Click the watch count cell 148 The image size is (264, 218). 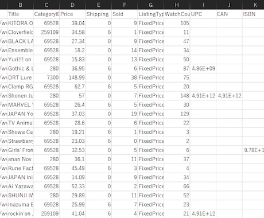point(177,96)
